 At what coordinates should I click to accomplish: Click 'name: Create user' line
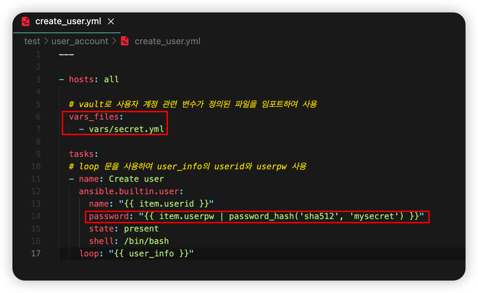click(x=116, y=179)
